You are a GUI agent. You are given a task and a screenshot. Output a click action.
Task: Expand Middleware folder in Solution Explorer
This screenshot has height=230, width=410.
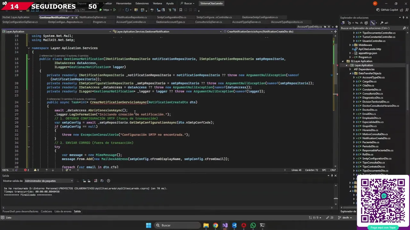pos(351,45)
